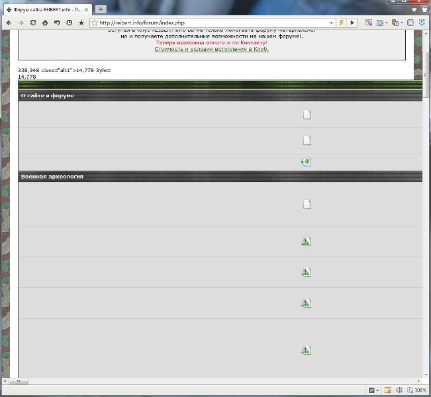This screenshot has height=397, width=431.
Task: Expand the translate tool dropdown arrow
Action: (x=402, y=23)
